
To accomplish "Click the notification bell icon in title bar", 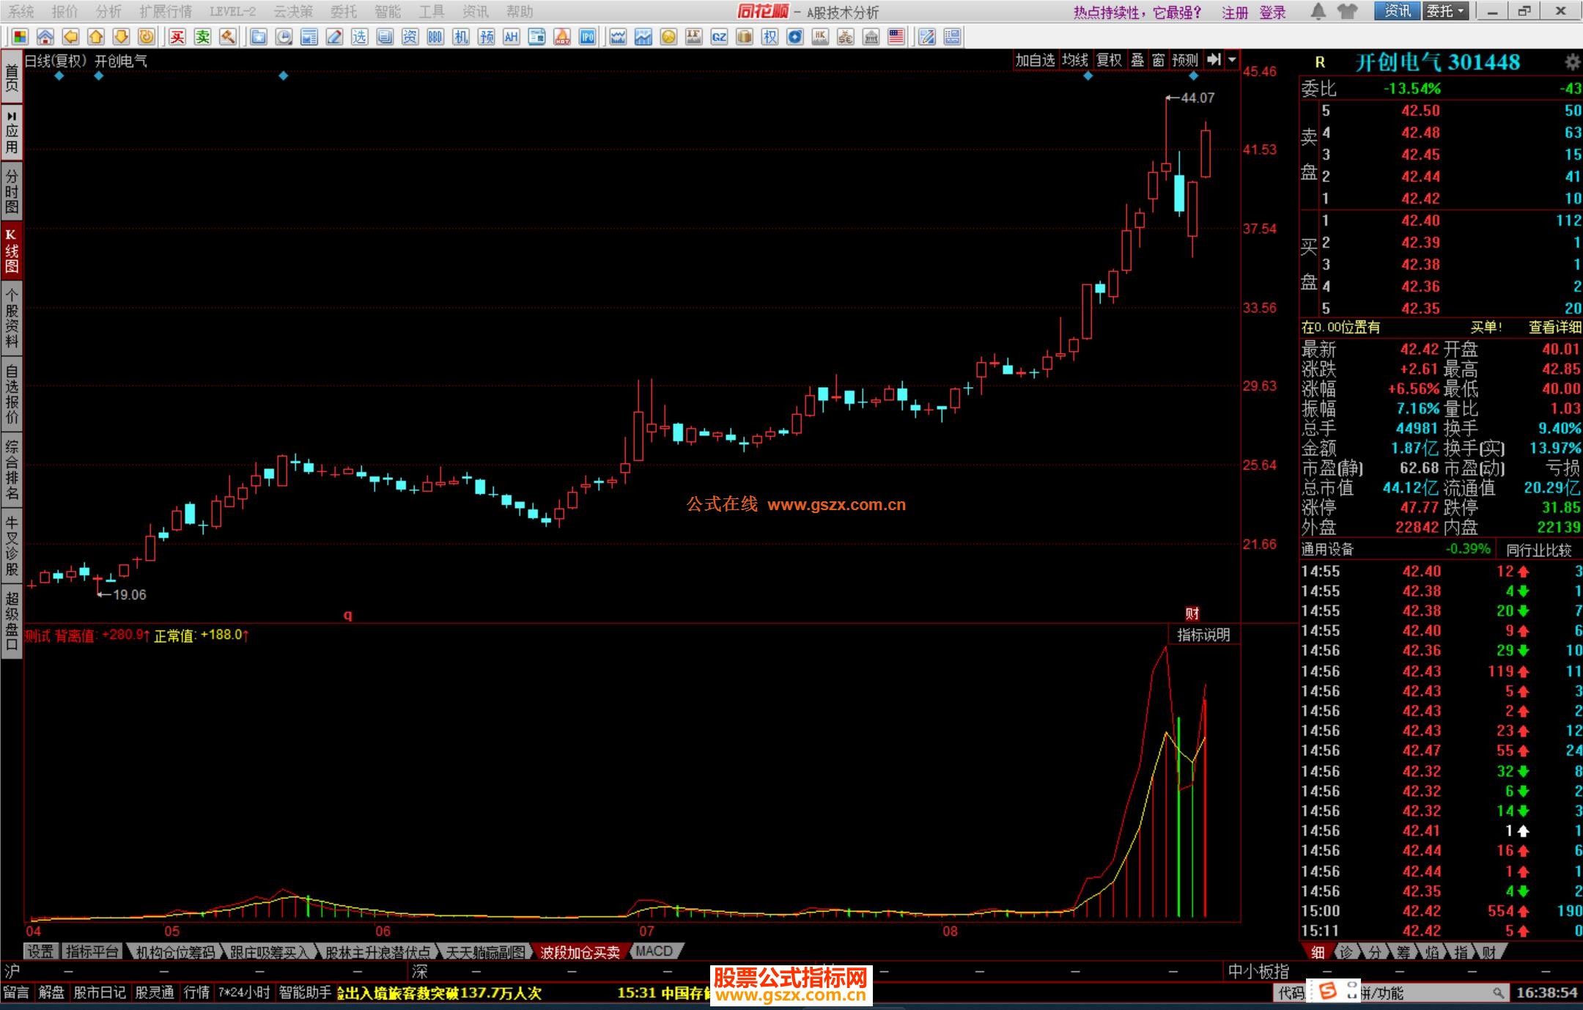I will [x=1318, y=12].
